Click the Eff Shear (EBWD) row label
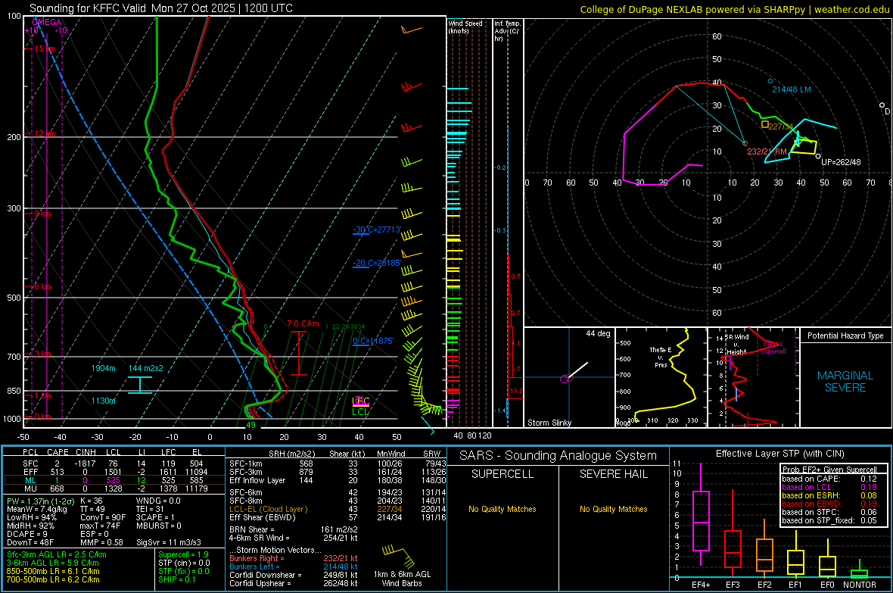 (263, 518)
